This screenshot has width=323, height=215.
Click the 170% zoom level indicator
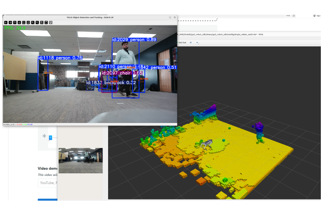point(288,15)
